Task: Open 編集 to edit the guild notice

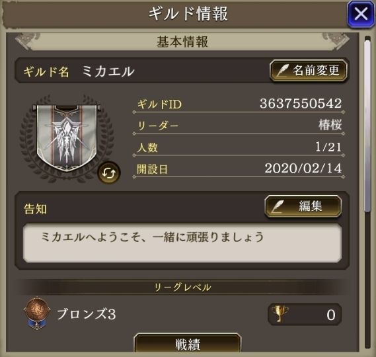Action: [x=303, y=206]
